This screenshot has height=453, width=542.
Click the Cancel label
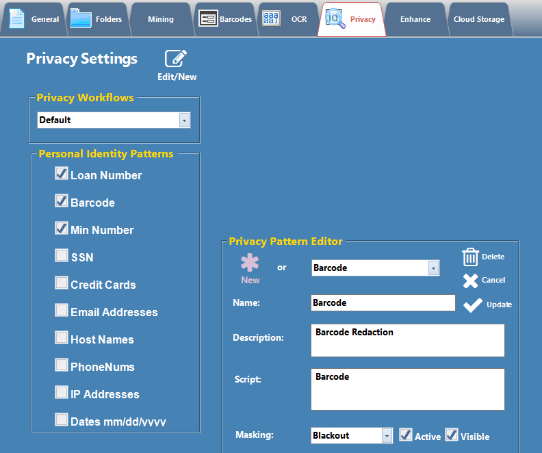point(493,280)
